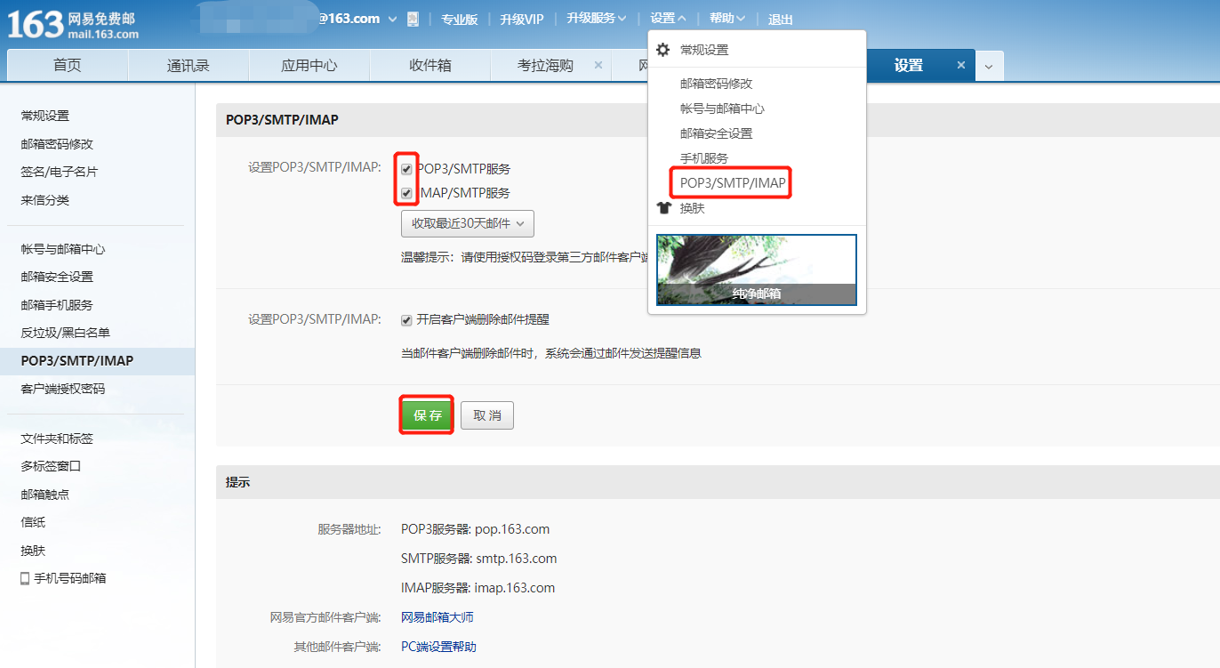The image size is (1220, 668).
Task: Open 换肤 in the left sidebar
Action: pos(33,551)
